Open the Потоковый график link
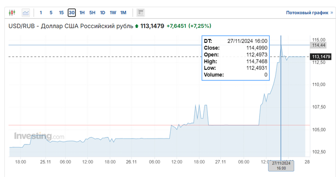The height and width of the screenshot is (177, 336). [x=307, y=13]
